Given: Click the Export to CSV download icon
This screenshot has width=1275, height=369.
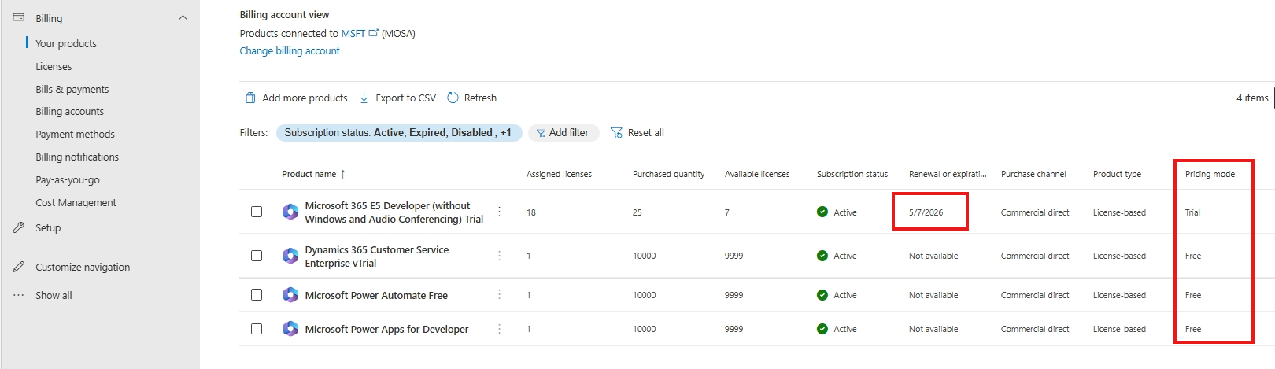Looking at the screenshot, I should tap(364, 98).
